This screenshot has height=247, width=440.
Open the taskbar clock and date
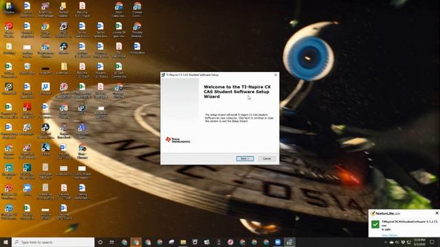pos(419,242)
